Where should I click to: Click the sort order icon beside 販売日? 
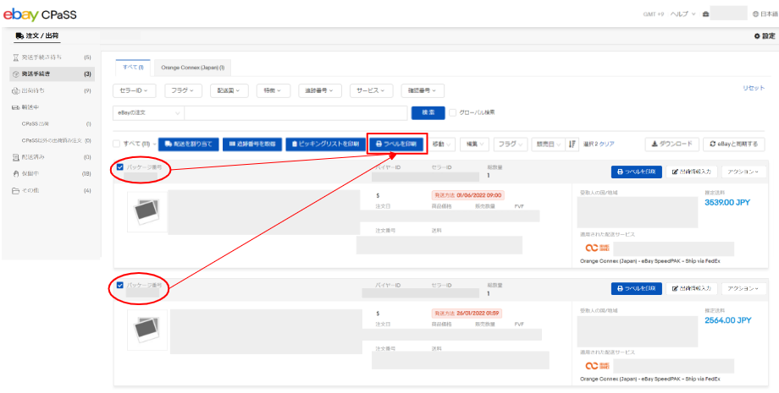(x=572, y=145)
